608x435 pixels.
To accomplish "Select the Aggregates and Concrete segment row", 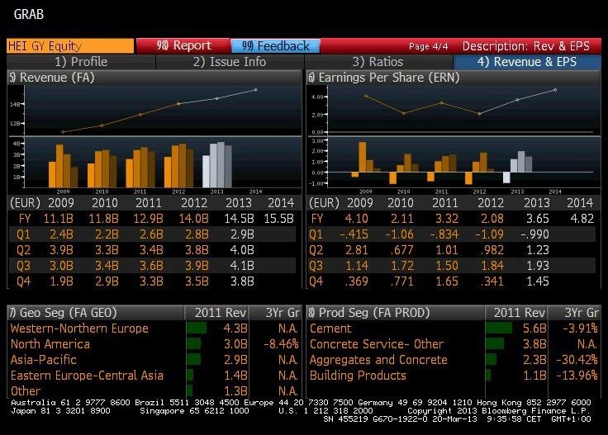I will click(454, 360).
